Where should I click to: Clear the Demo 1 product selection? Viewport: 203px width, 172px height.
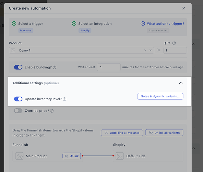pyautogui.click(x=145, y=50)
